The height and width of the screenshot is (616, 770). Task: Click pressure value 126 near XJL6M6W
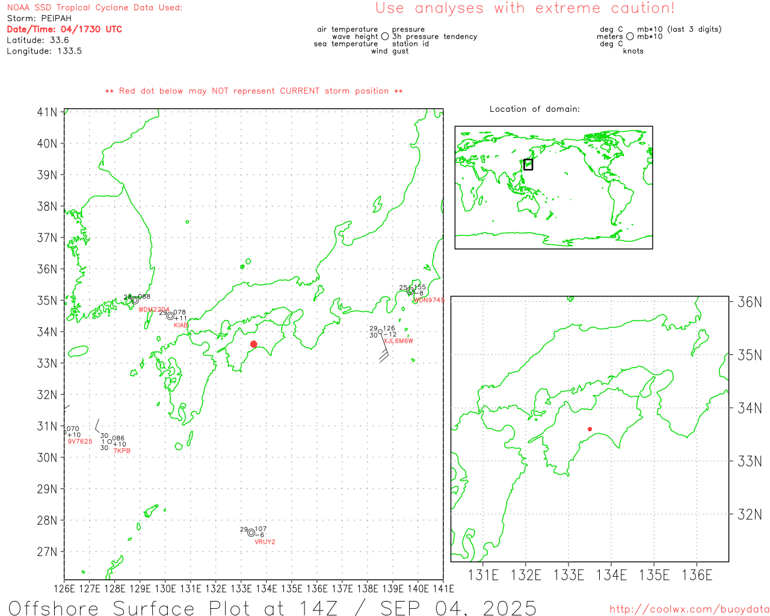[389, 328]
